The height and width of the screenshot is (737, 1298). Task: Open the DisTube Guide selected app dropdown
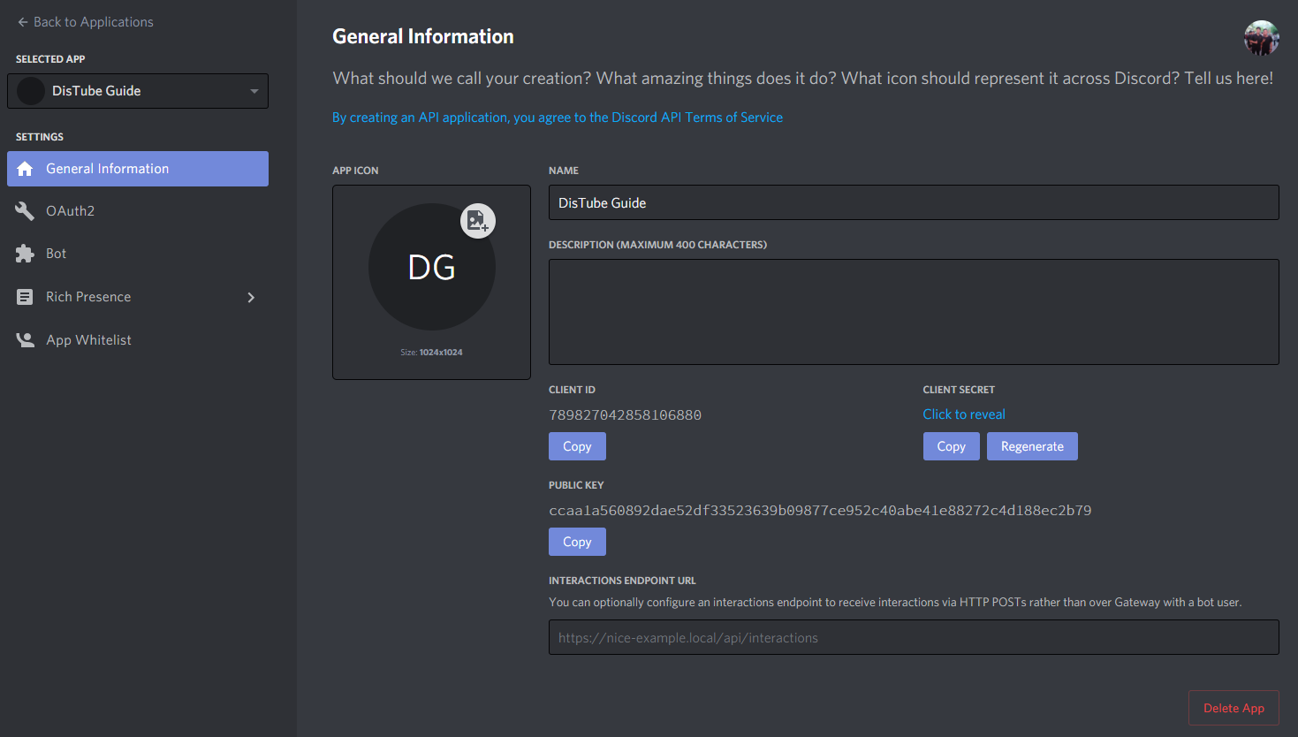(138, 91)
